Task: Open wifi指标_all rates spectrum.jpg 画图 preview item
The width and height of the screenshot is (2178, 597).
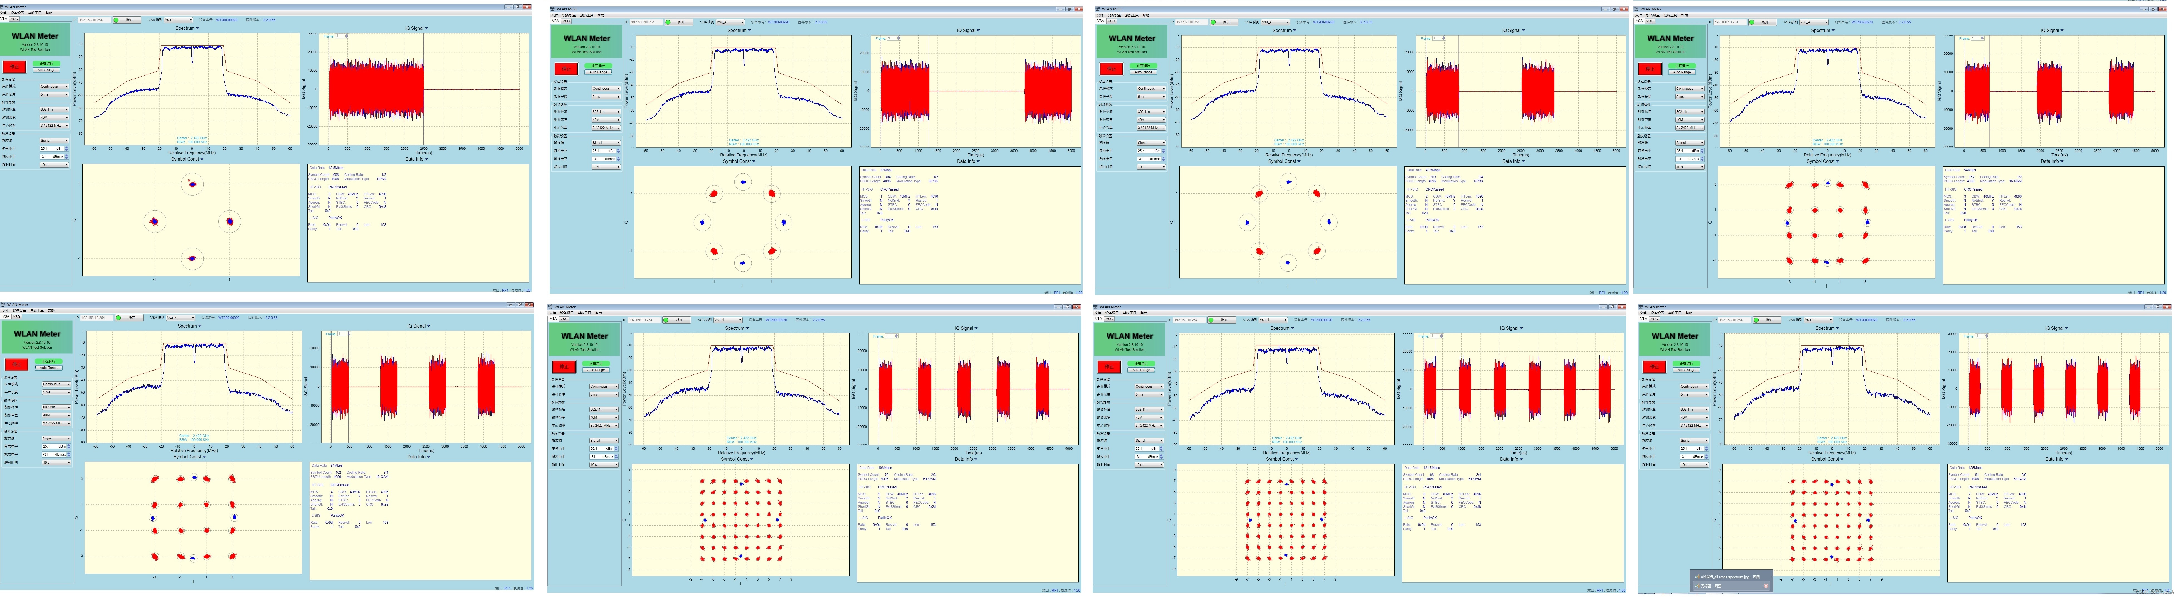Action: (1725, 577)
